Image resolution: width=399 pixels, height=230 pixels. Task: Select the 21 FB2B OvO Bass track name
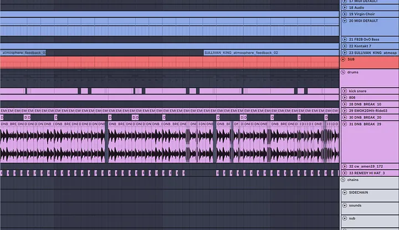tap(364, 39)
